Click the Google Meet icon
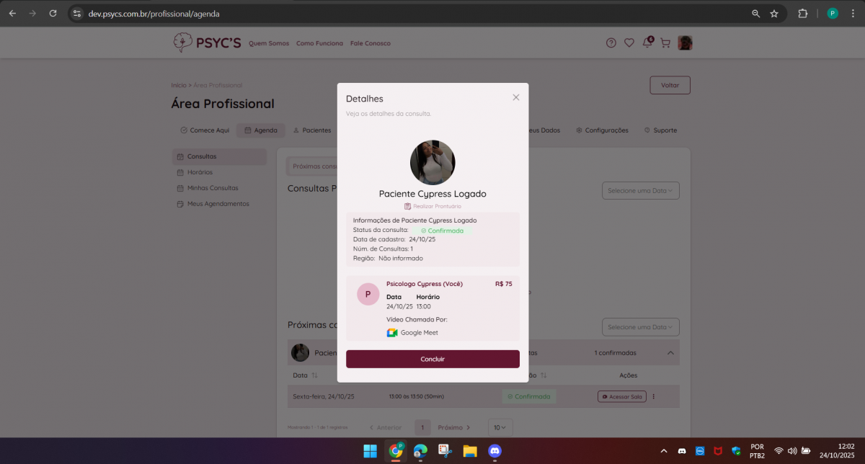This screenshot has height=464, width=865. pos(392,333)
